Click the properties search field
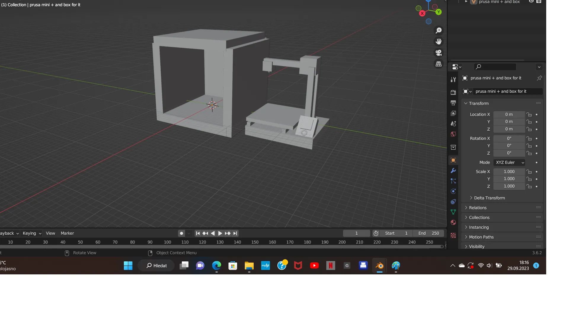569x320 pixels. (495, 67)
